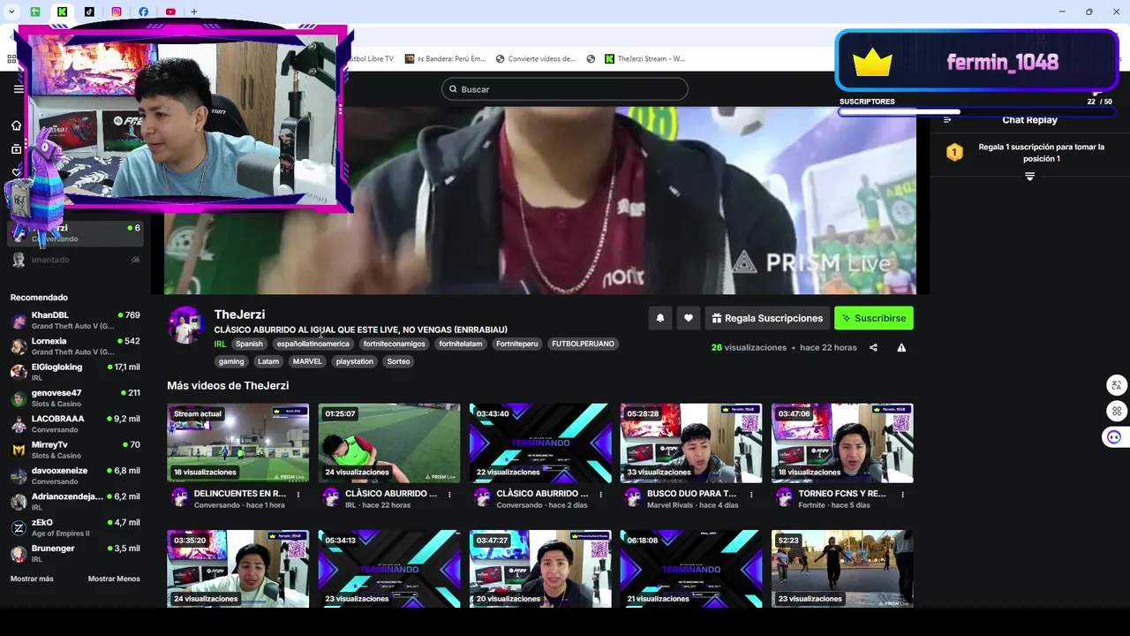Click the IRL category link

click(220, 344)
